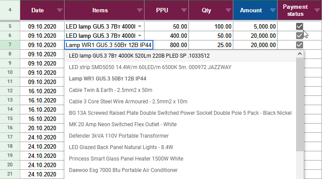
Task: Expand item dropdown arrow in row 5
Action: coord(140,26)
